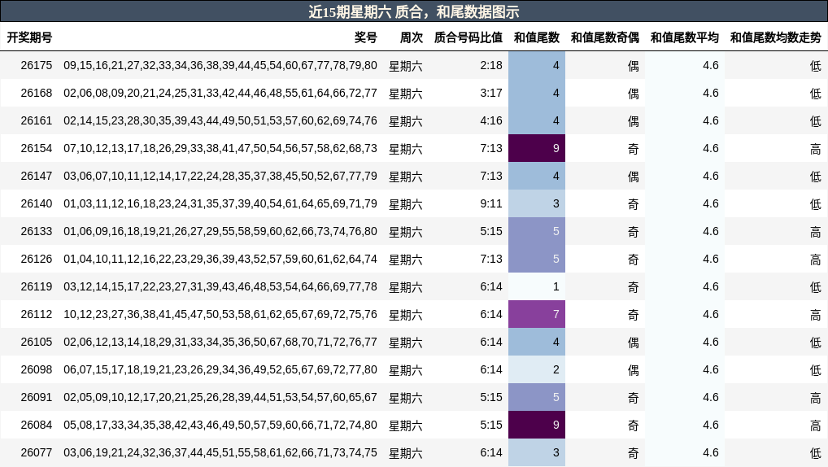Viewport: 828px width, 467px height.
Task: Select the winning numbers of issue 26175
Action: (x=220, y=66)
